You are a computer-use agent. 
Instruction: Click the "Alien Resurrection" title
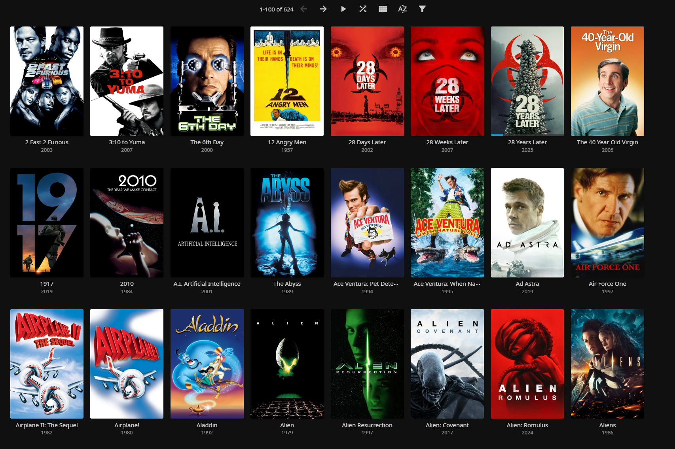(367, 425)
